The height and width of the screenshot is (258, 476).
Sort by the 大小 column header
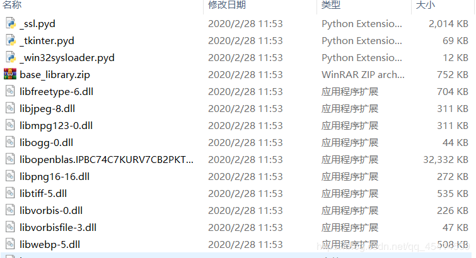pos(425,6)
